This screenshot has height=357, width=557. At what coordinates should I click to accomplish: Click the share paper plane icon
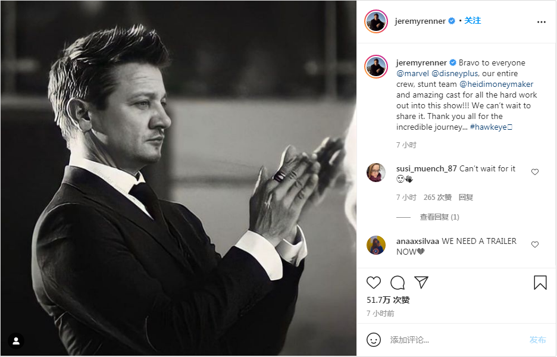tap(421, 283)
